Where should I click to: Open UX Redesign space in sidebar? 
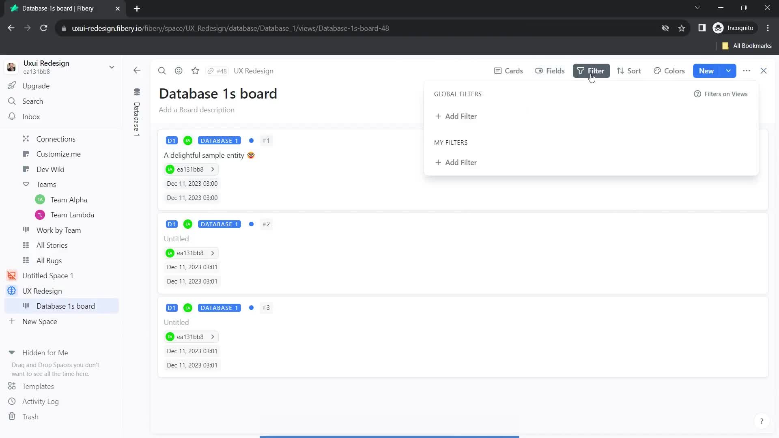[x=42, y=291]
